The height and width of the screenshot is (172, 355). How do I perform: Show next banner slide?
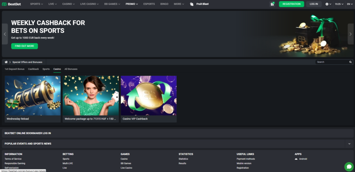[x=350, y=34]
